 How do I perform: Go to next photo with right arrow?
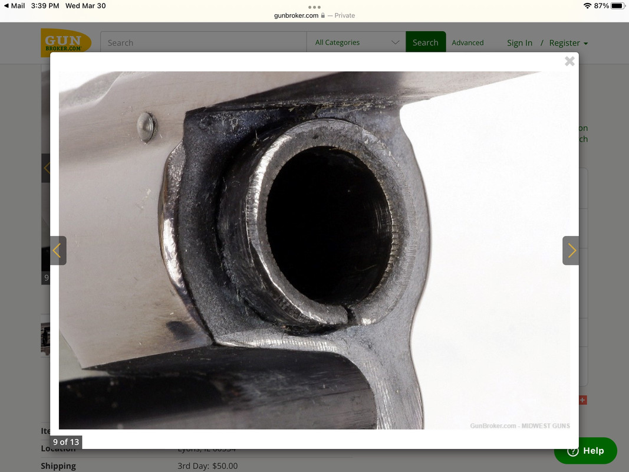click(571, 250)
